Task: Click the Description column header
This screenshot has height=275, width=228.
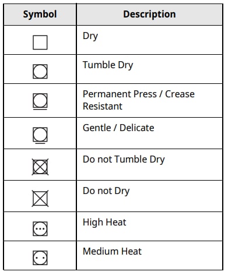Action: coord(149,15)
